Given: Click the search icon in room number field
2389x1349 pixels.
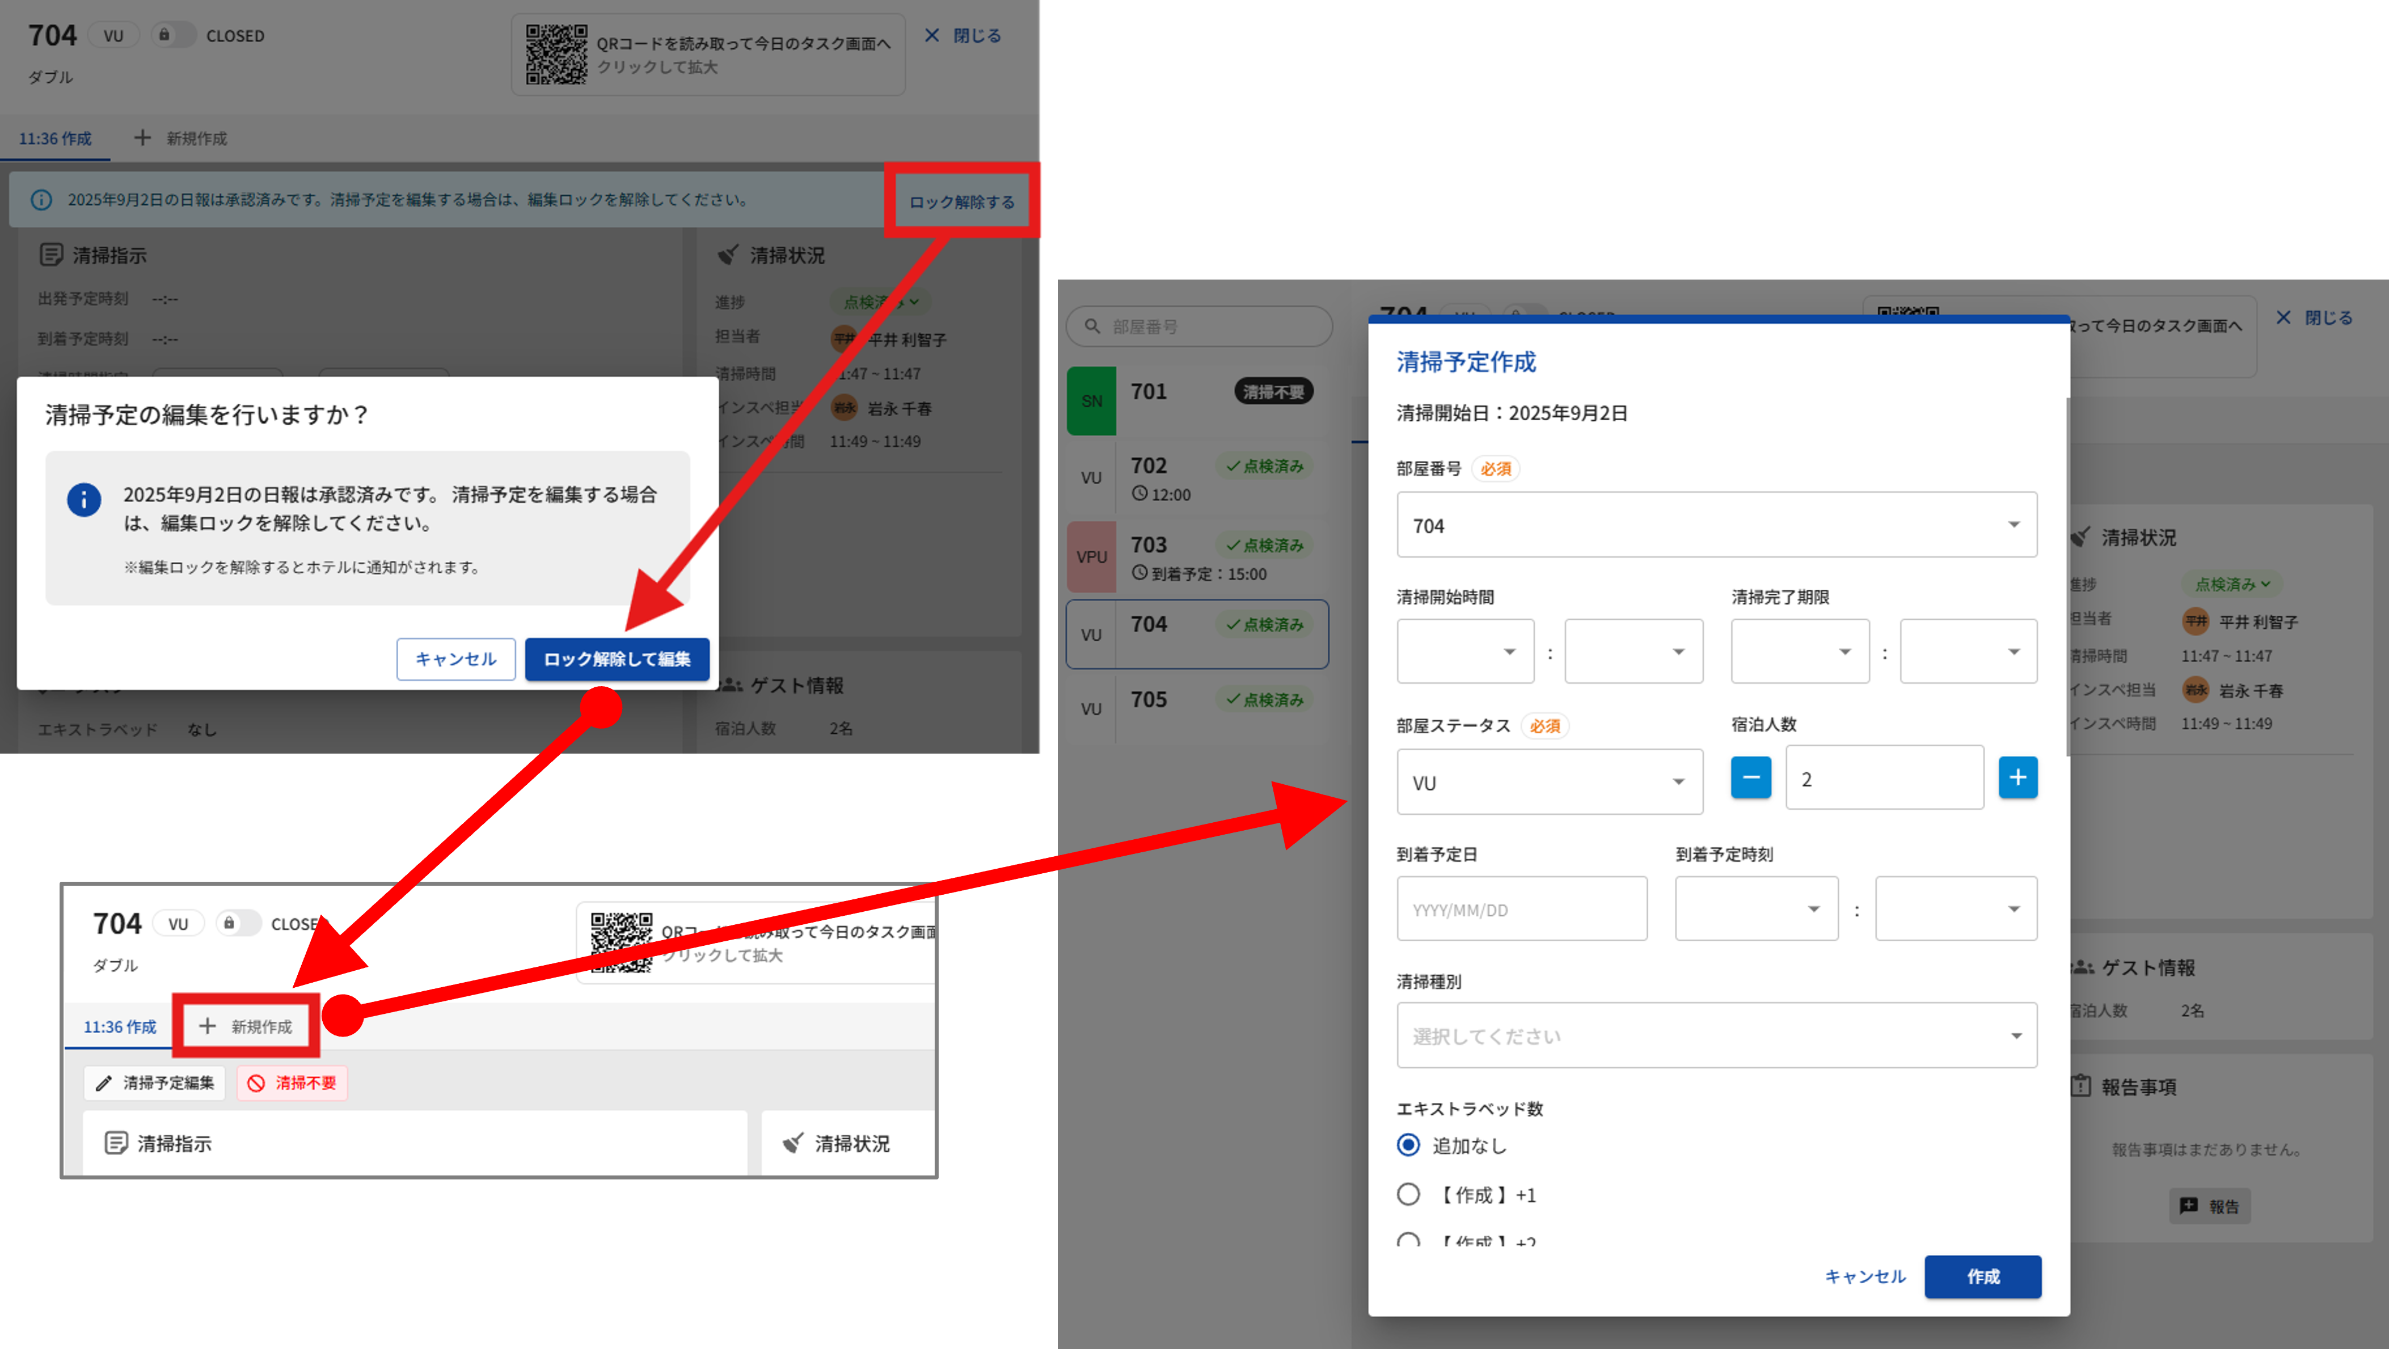Looking at the screenshot, I should coord(1092,327).
